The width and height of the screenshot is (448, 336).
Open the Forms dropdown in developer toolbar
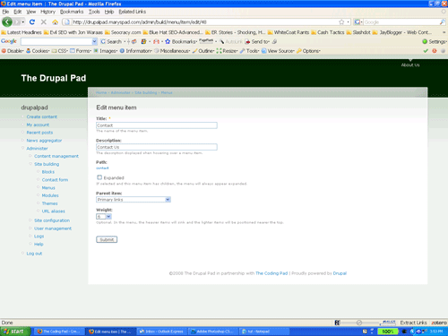point(81,51)
